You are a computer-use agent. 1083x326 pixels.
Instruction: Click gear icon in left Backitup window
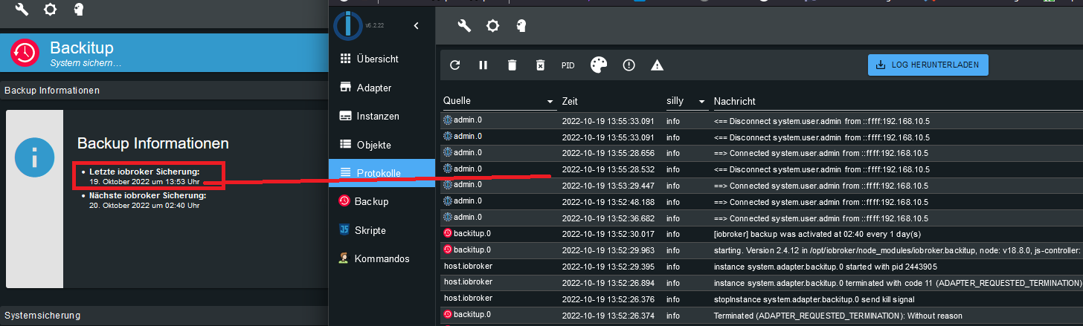click(50, 10)
